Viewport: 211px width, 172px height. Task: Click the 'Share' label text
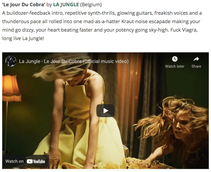coord(196,66)
